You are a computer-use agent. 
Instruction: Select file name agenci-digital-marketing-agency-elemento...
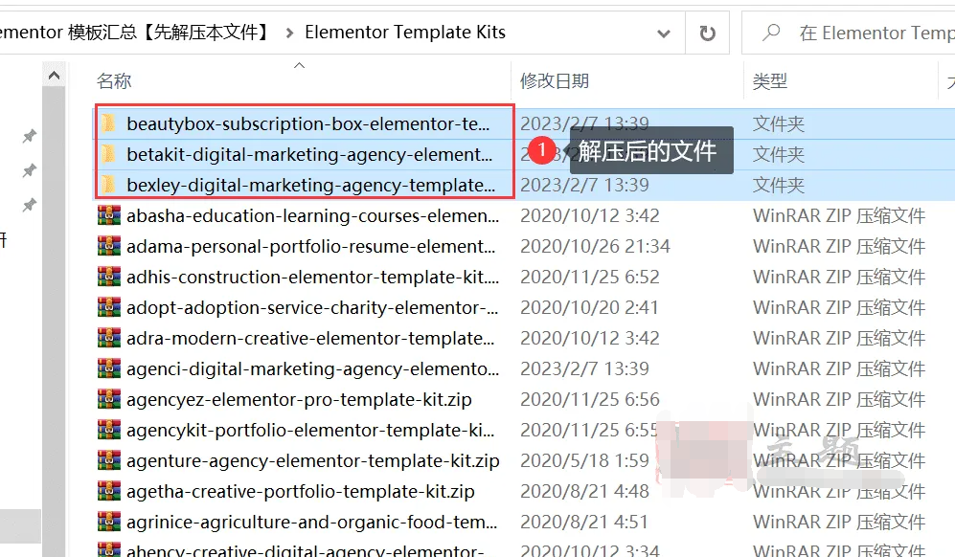(x=312, y=368)
